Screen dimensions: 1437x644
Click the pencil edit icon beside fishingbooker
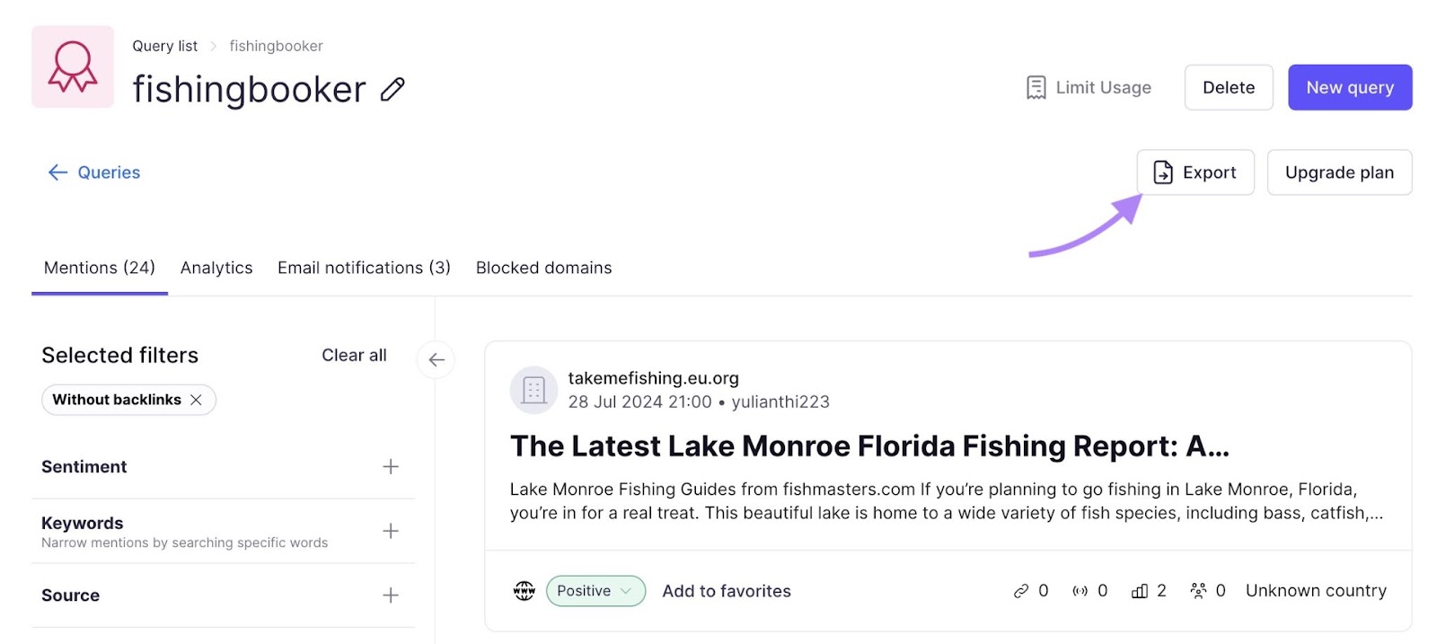[x=392, y=89]
